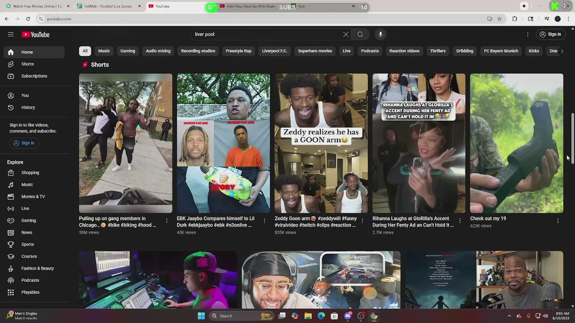Open Podcasts under Explore
This screenshot has height=323, width=575.
34,280
